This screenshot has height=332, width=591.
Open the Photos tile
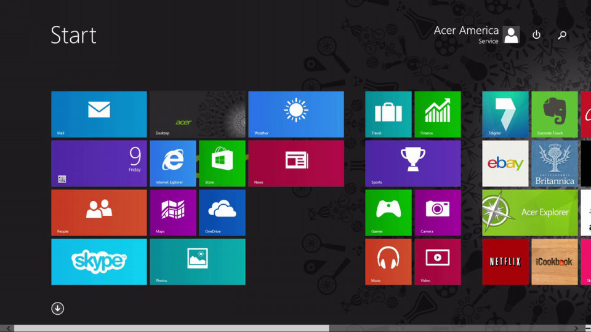pyautogui.click(x=198, y=262)
